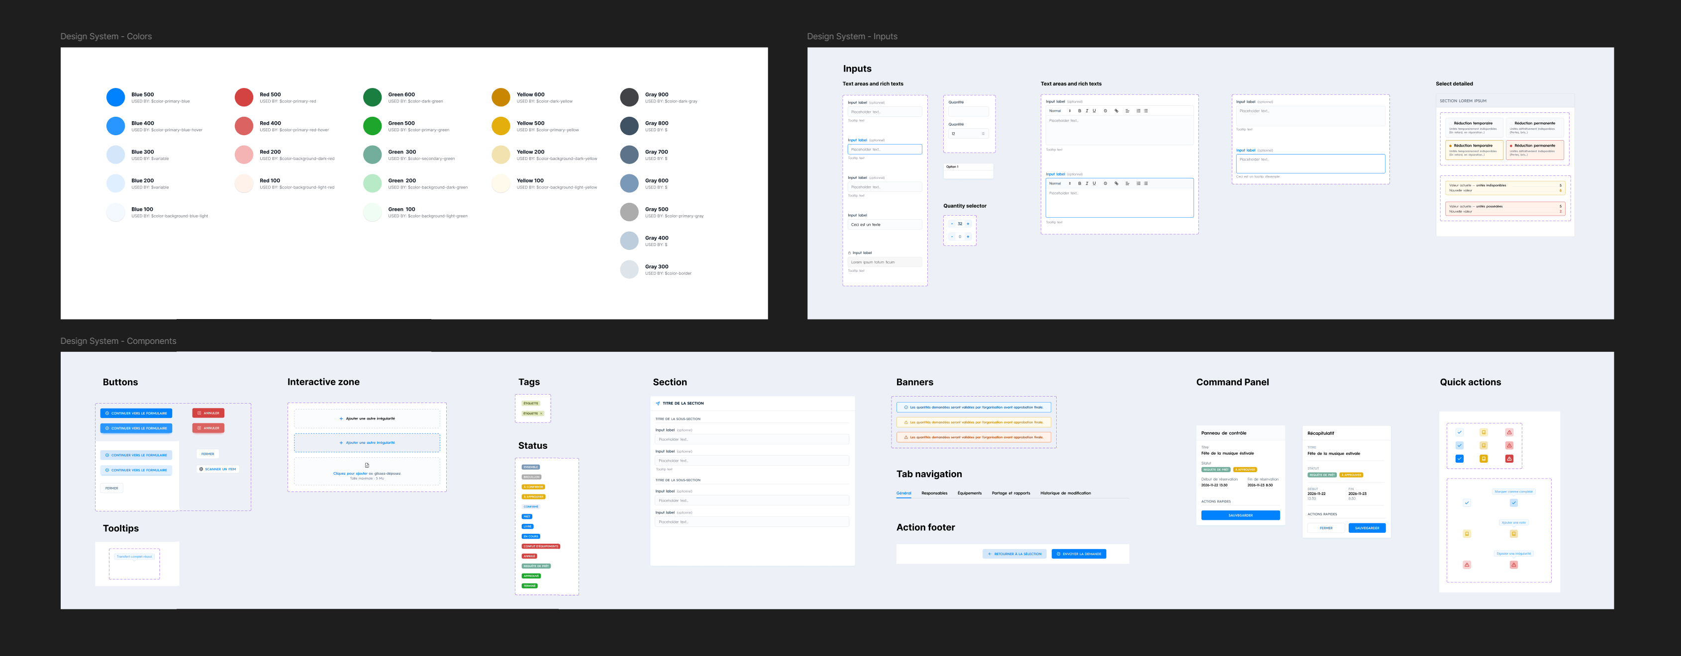
Task: Select the unselected white 'Réduction permanente' card
Action: point(1535,127)
